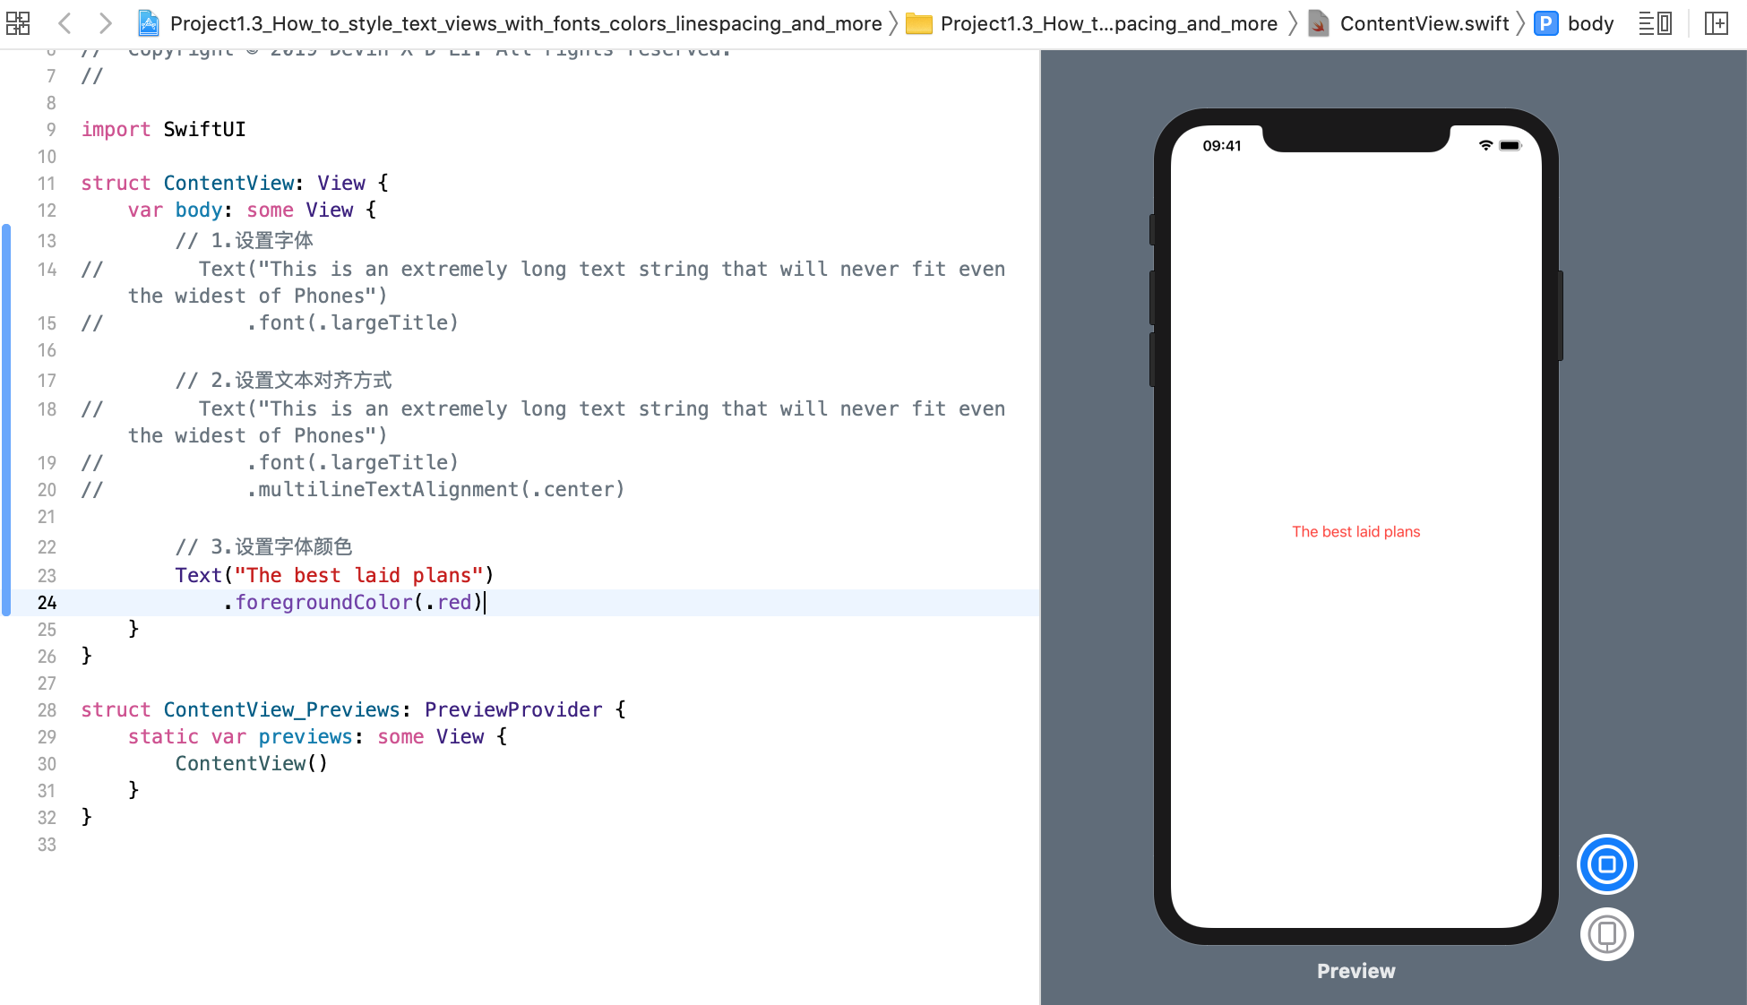The height and width of the screenshot is (1005, 1747).
Task: Open the editor options lines icon
Action: [x=1655, y=23]
